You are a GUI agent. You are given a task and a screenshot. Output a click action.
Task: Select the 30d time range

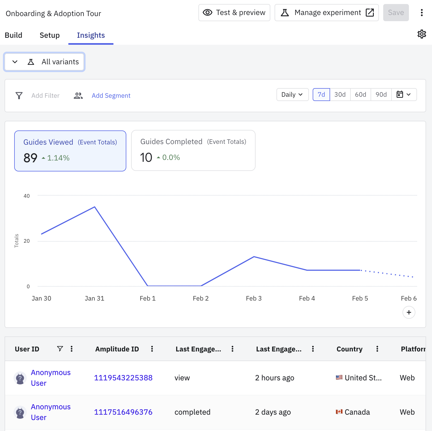point(340,95)
